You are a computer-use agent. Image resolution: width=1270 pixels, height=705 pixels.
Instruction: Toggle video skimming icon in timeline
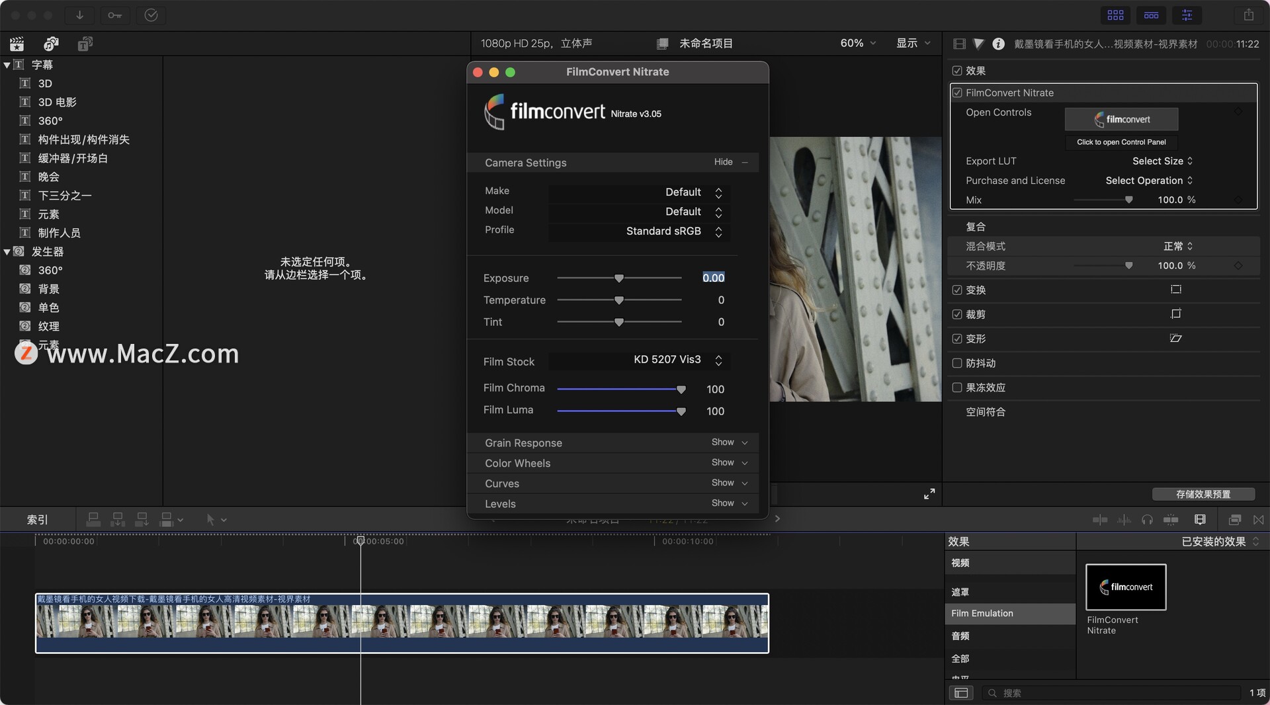click(1100, 520)
